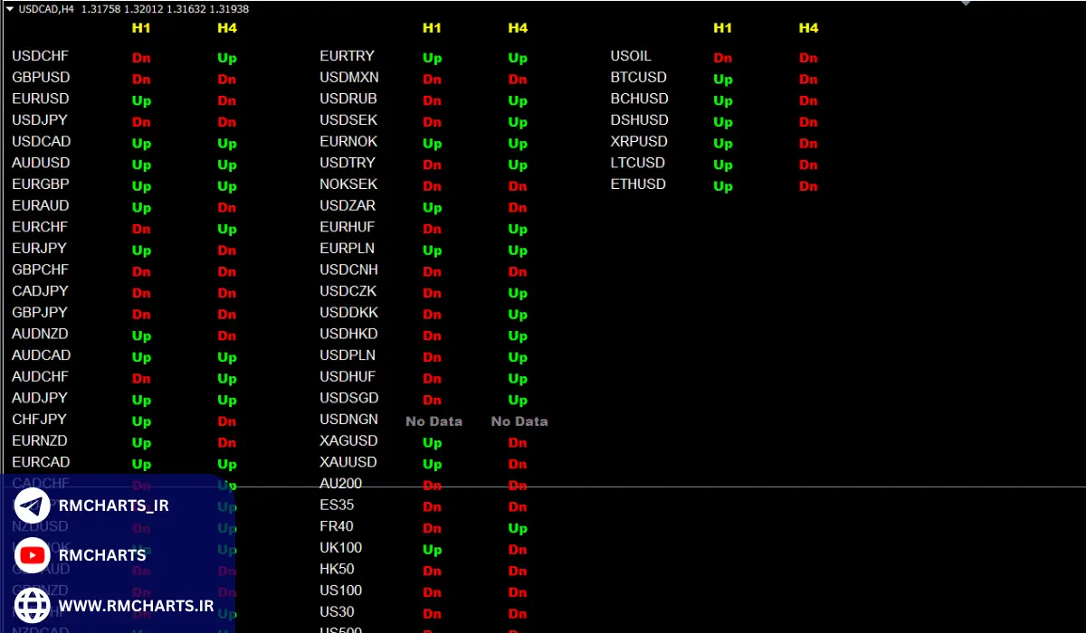Screen dimensions: 1086x633
Task: Click the WWW.RMCHARTS.IR link
Action: (135, 606)
